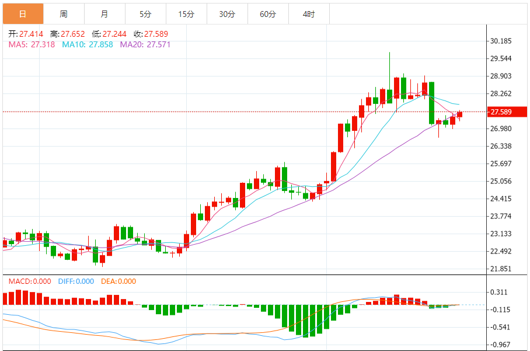This screenshot has width=530, height=351.
Task: Click the -0.115 MACD axis label
Action: (500, 310)
